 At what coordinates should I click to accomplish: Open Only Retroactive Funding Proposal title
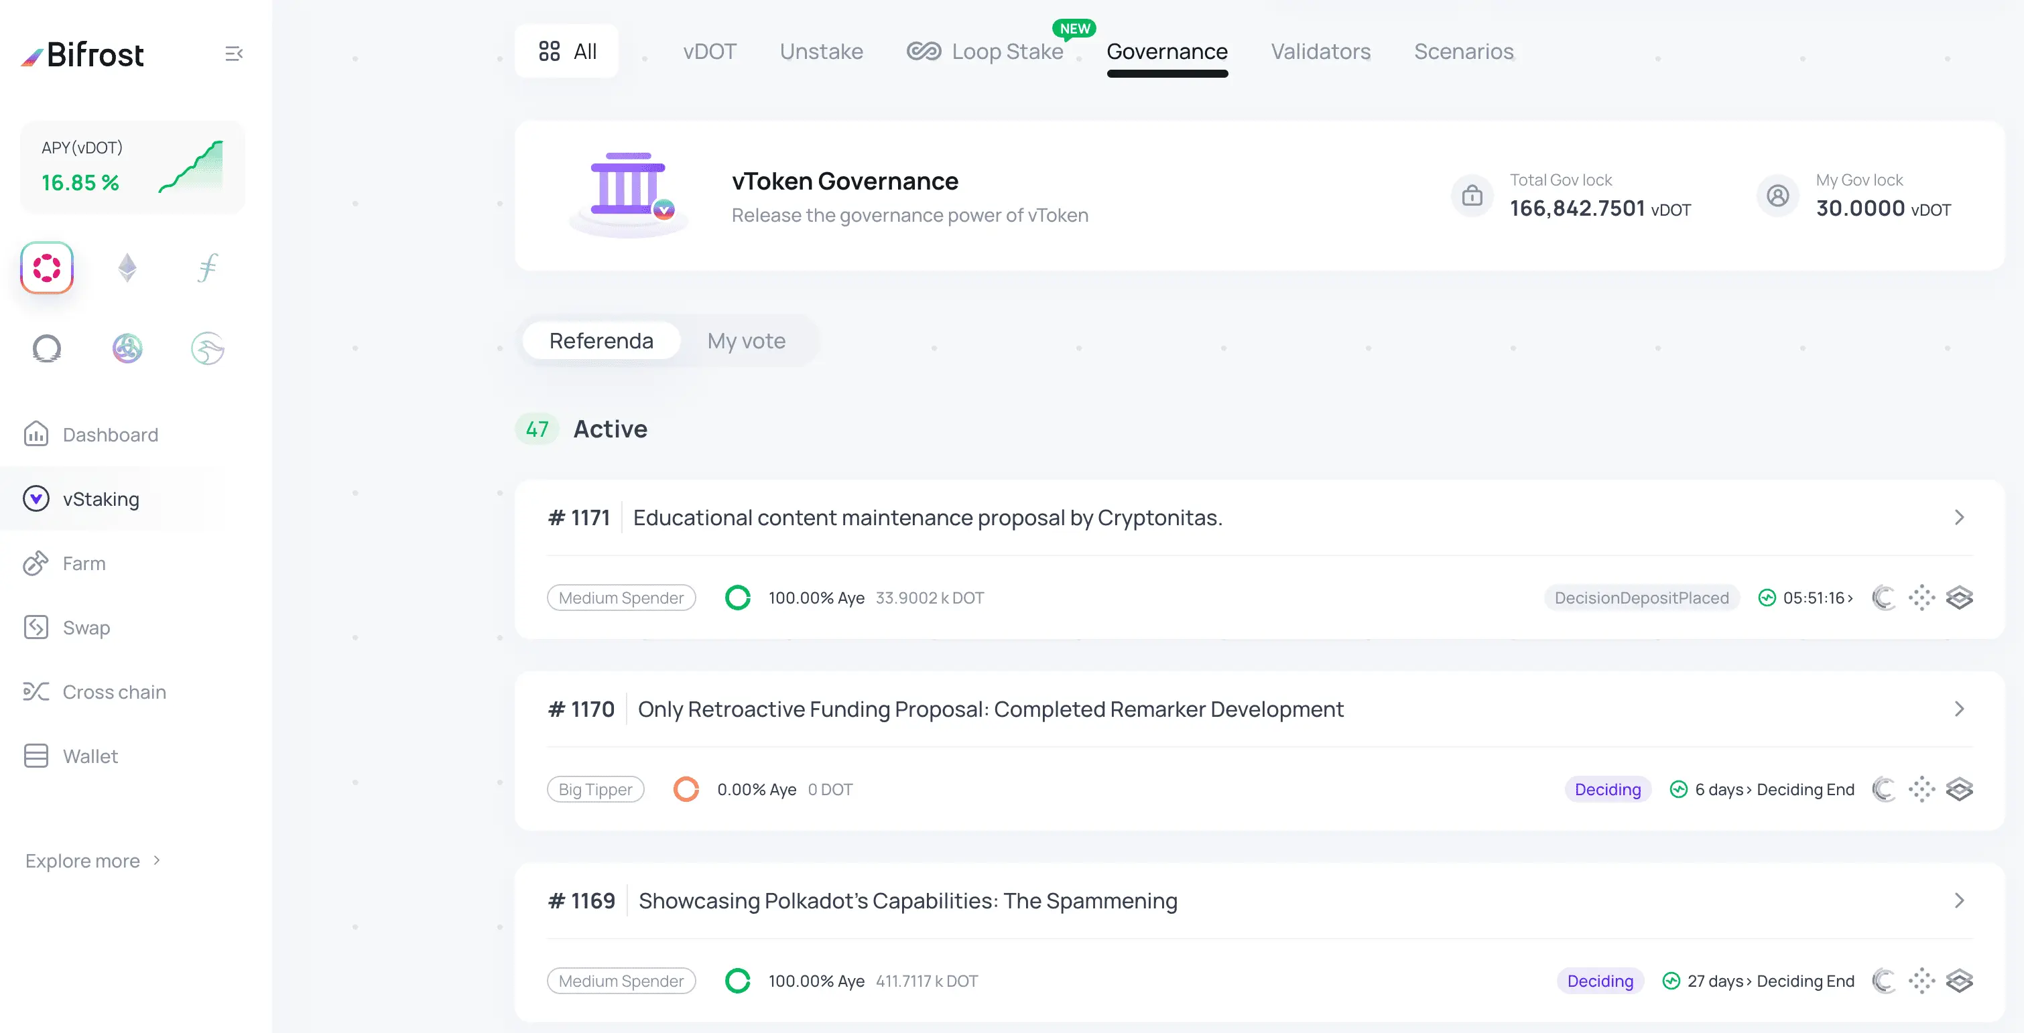991,709
